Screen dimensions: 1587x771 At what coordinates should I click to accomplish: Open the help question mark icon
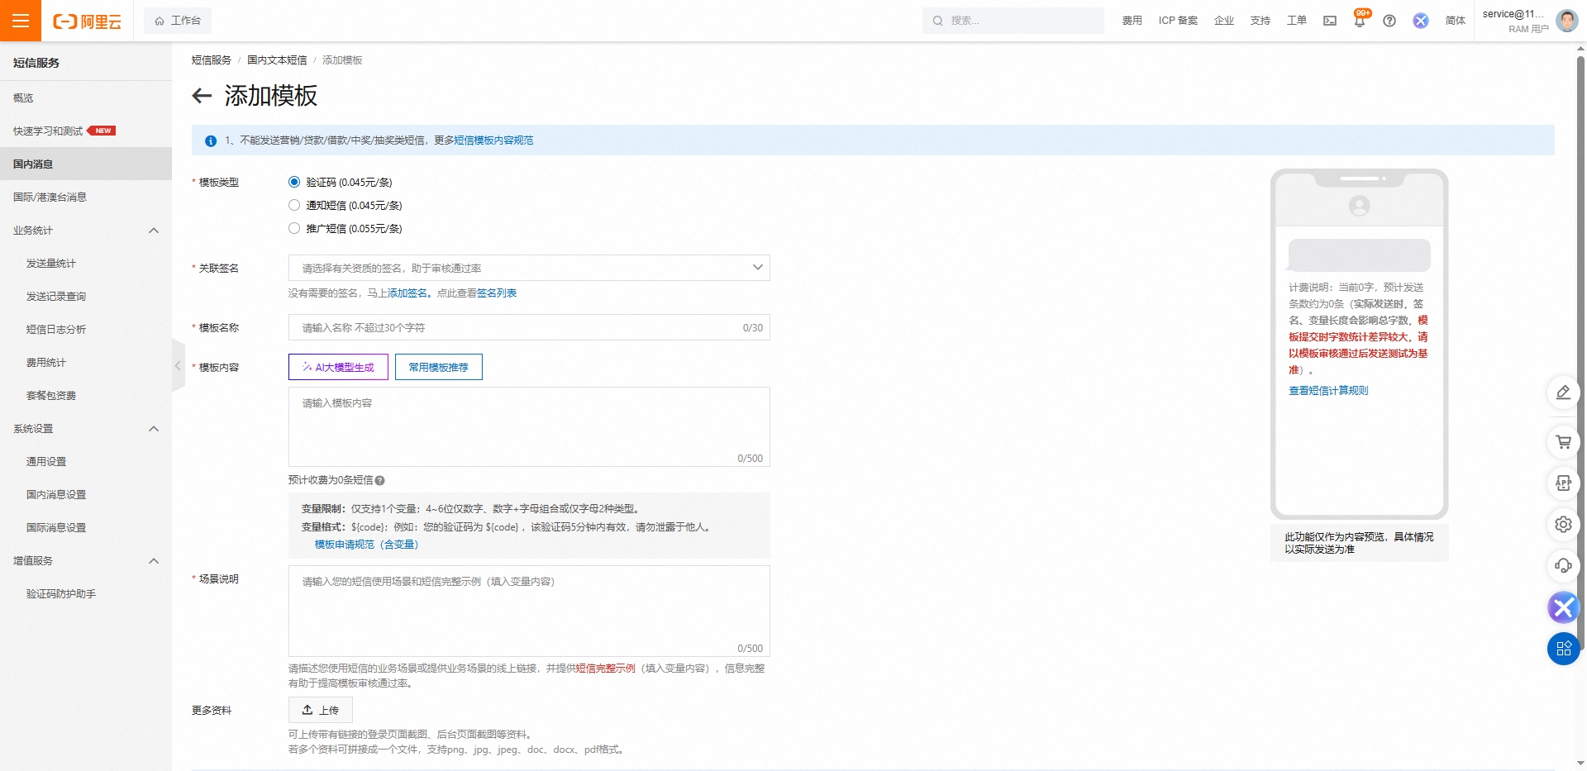[1389, 21]
